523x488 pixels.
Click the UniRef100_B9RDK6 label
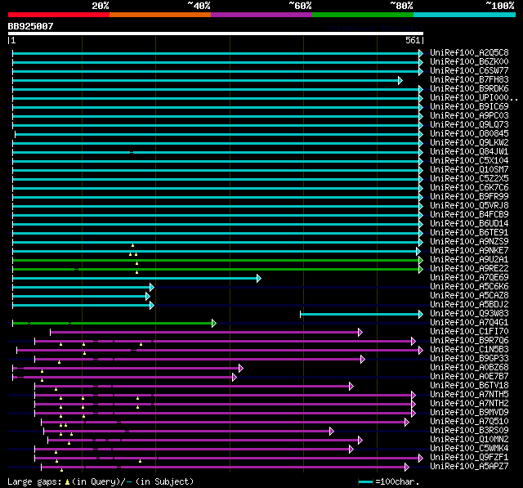coord(469,89)
